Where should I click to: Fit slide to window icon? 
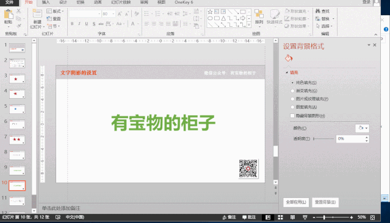pos(372,218)
